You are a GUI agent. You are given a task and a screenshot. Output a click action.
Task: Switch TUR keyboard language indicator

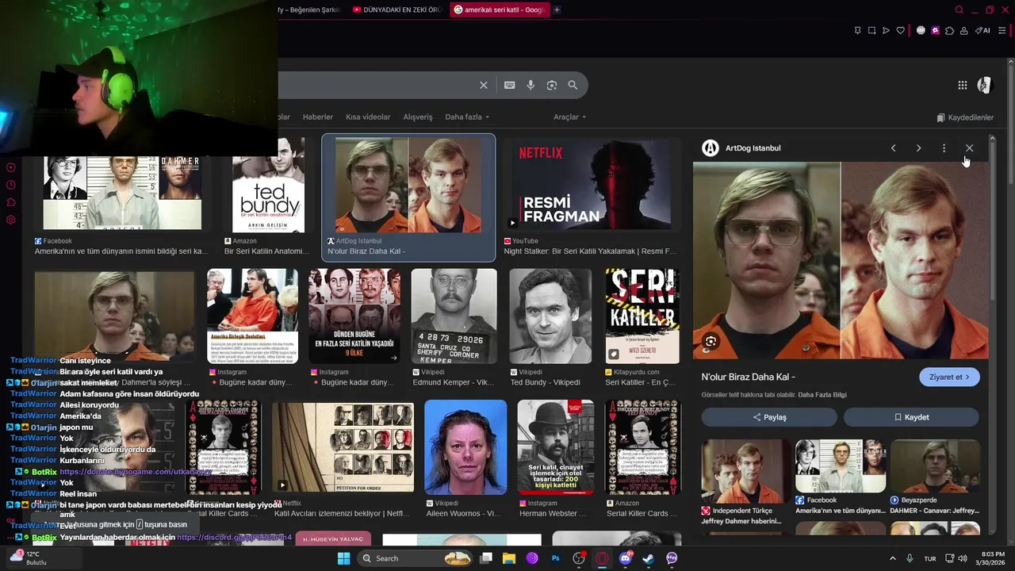pos(929,558)
